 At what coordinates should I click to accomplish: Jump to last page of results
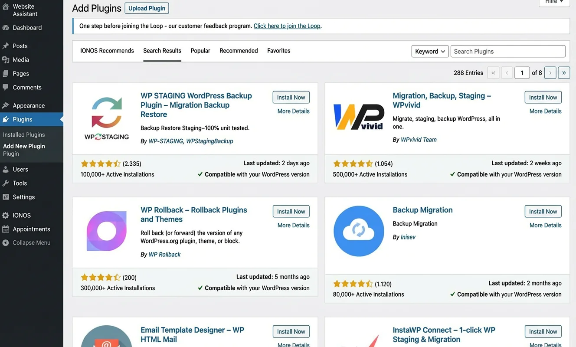pyautogui.click(x=564, y=73)
